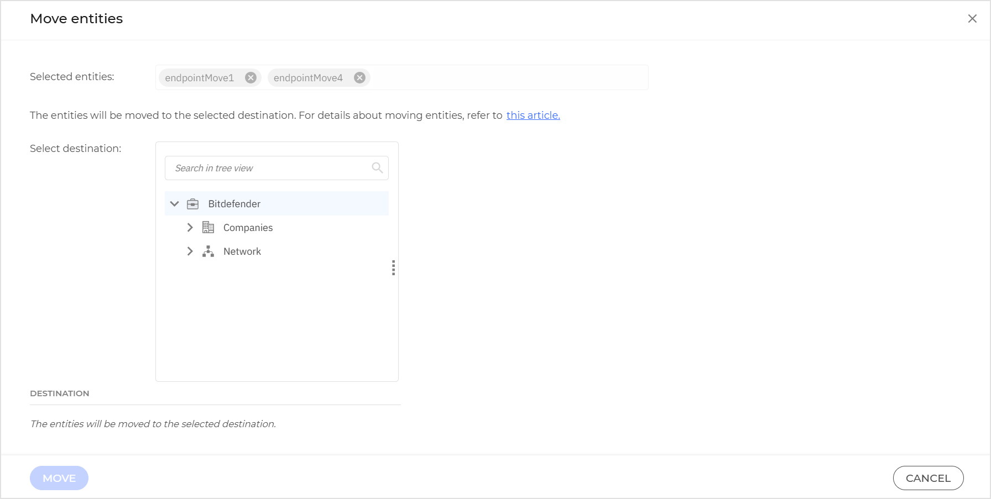Click the Network topology icon
This screenshot has height=499, width=991.
[x=208, y=251]
